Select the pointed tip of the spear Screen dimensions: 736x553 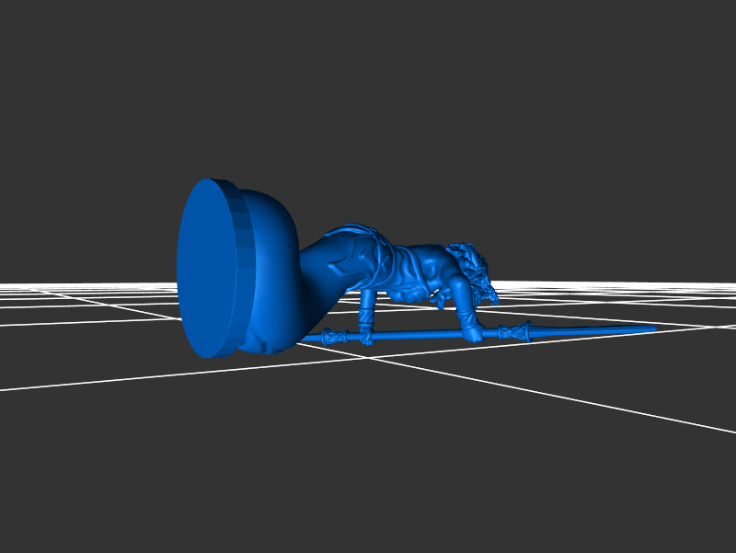tap(649, 328)
